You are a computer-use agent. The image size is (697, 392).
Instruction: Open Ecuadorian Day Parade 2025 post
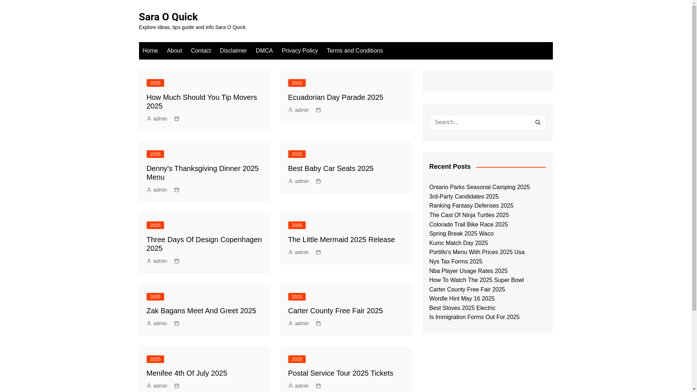336,97
